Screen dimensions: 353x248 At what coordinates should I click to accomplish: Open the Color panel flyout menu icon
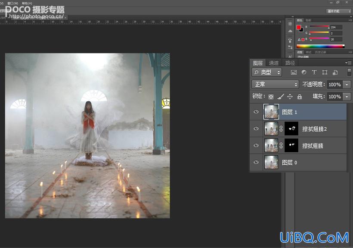coord(350,20)
